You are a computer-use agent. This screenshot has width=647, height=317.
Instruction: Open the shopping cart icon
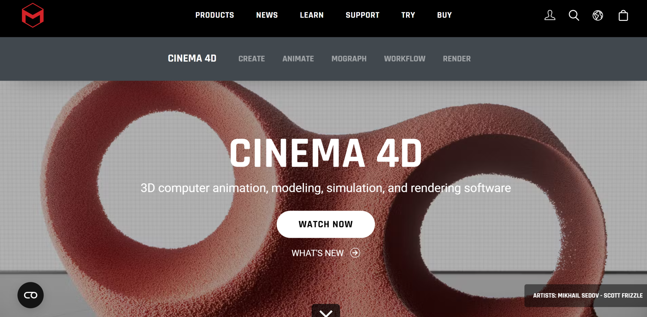pyautogui.click(x=623, y=15)
